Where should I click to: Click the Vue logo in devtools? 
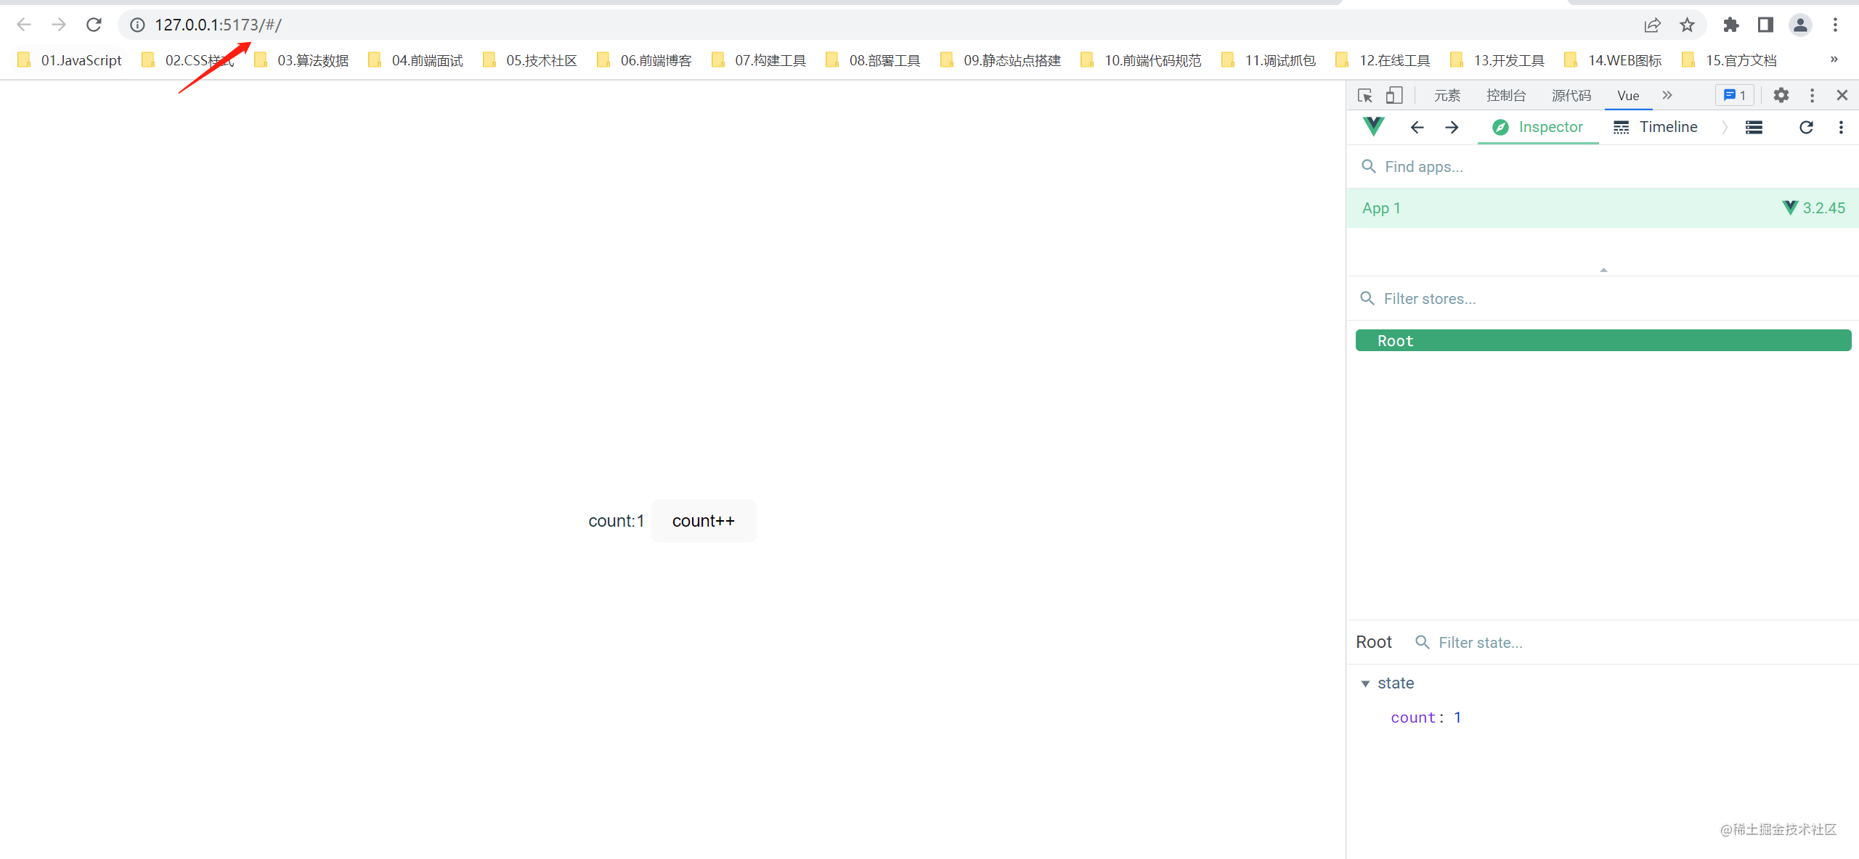point(1373,127)
